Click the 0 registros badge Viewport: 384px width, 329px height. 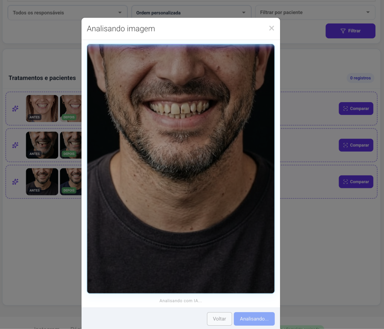pos(360,78)
